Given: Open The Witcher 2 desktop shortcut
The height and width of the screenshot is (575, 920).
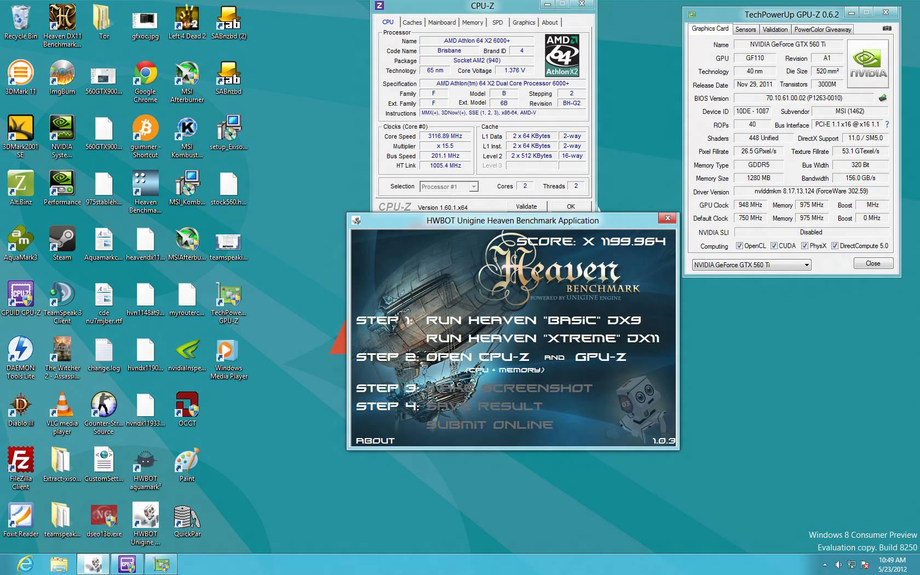Looking at the screenshot, I should click(x=62, y=358).
